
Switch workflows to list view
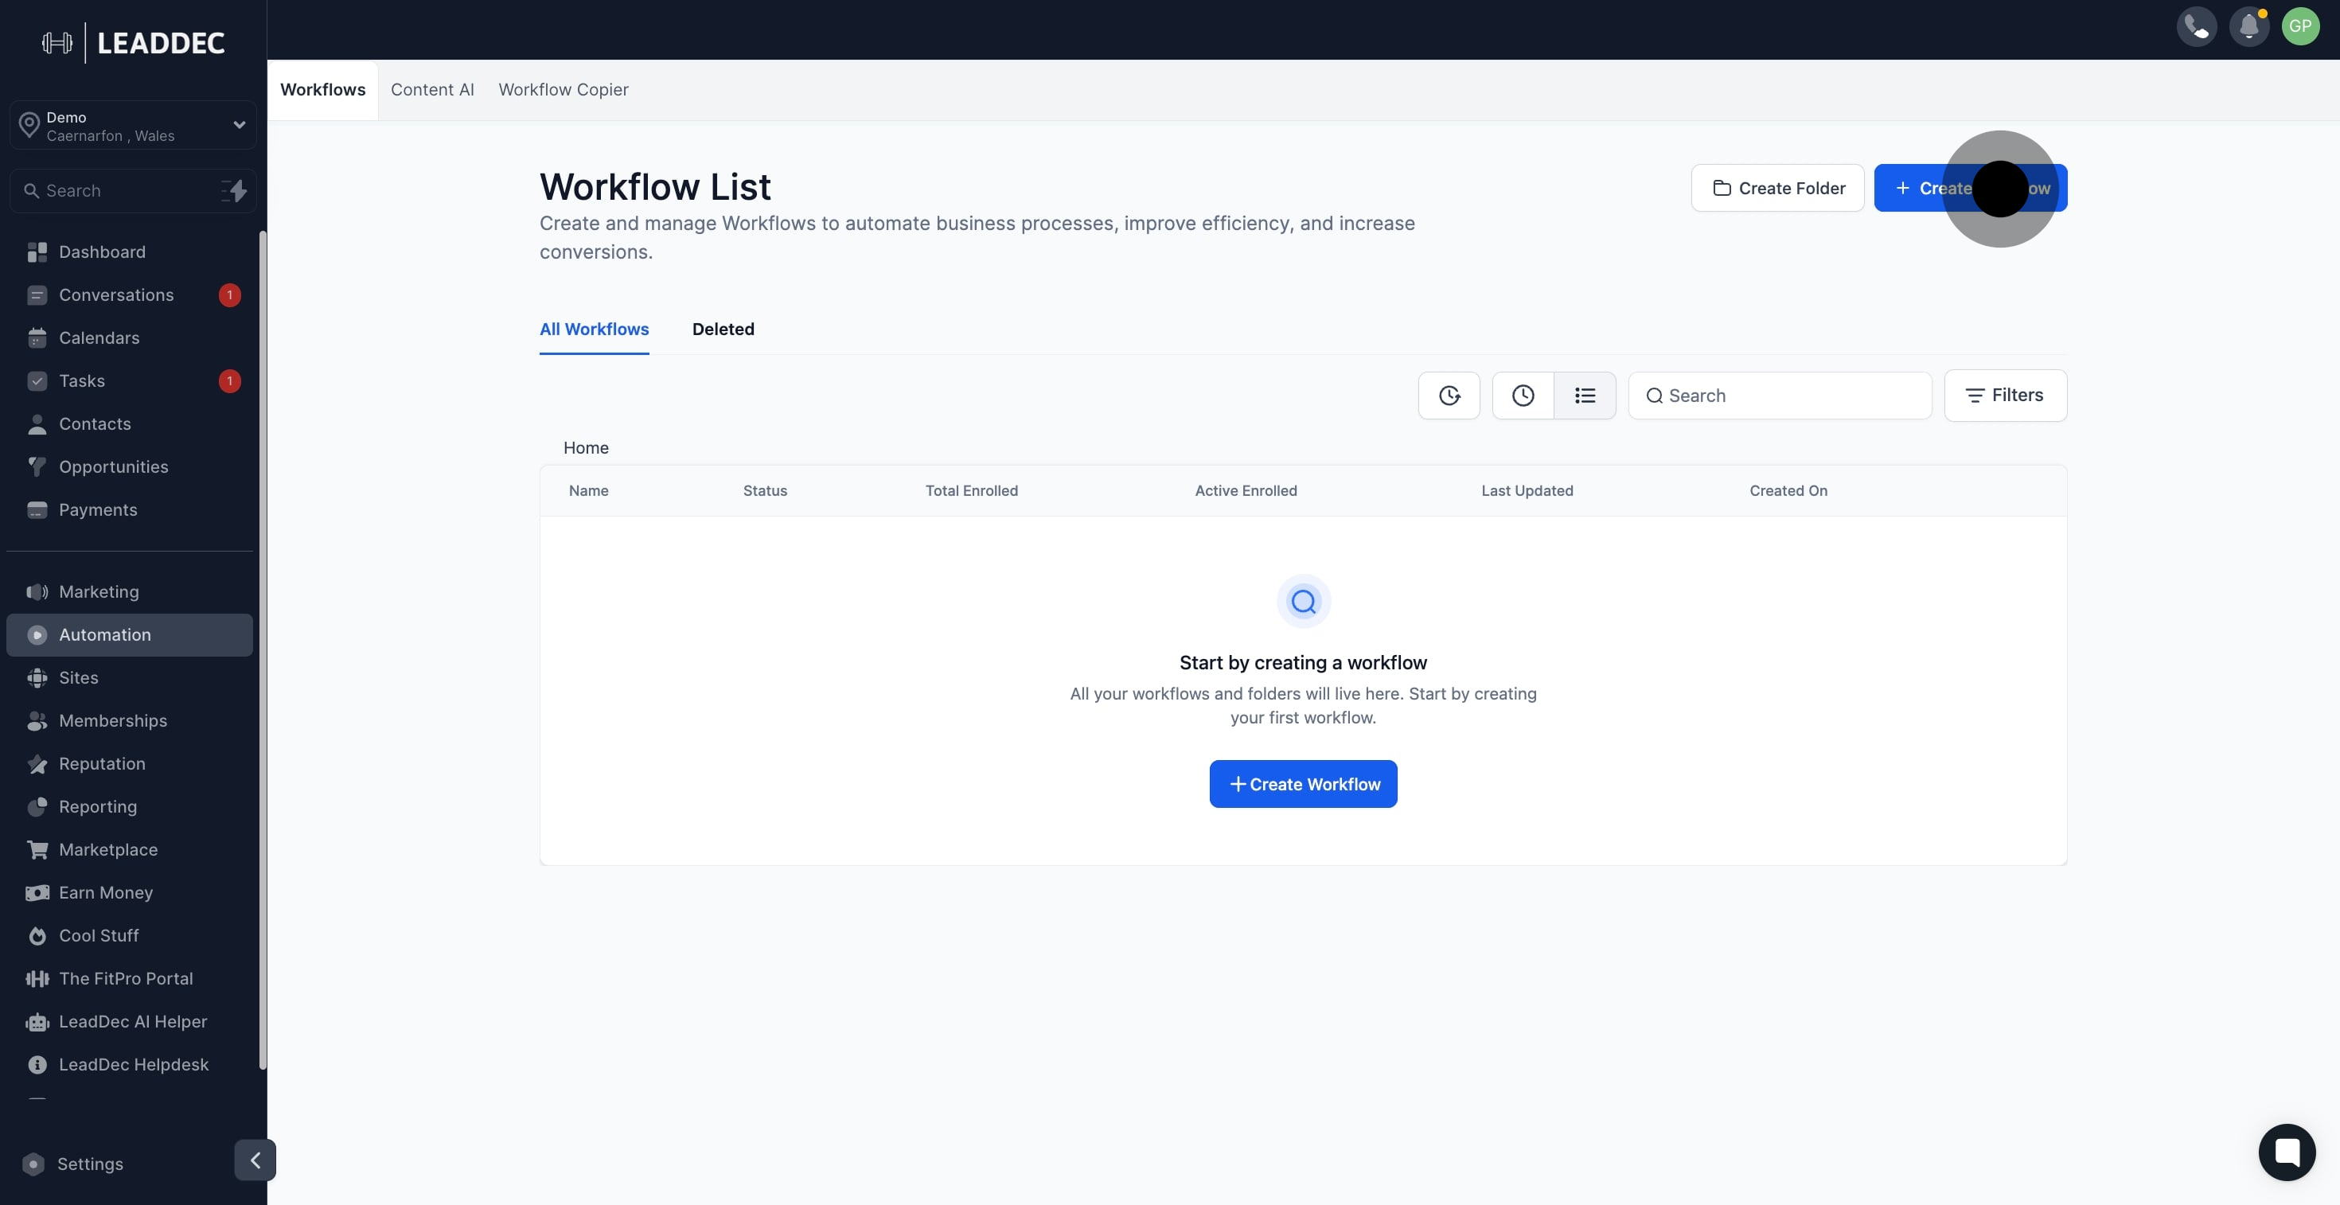pos(1585,395)
